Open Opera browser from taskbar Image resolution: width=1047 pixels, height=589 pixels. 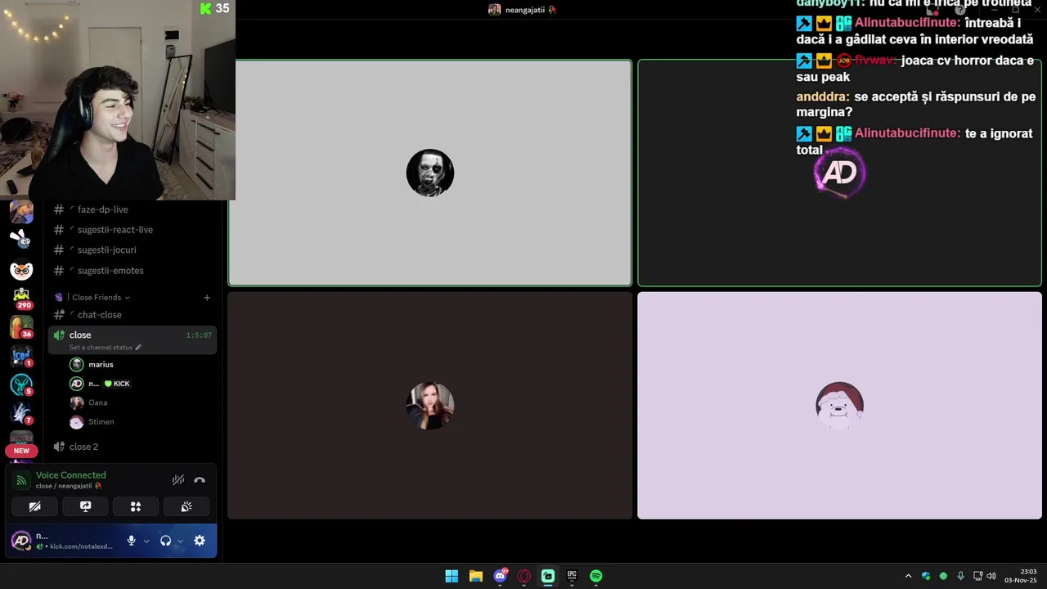pyautogui.click(x=524, y=576)
